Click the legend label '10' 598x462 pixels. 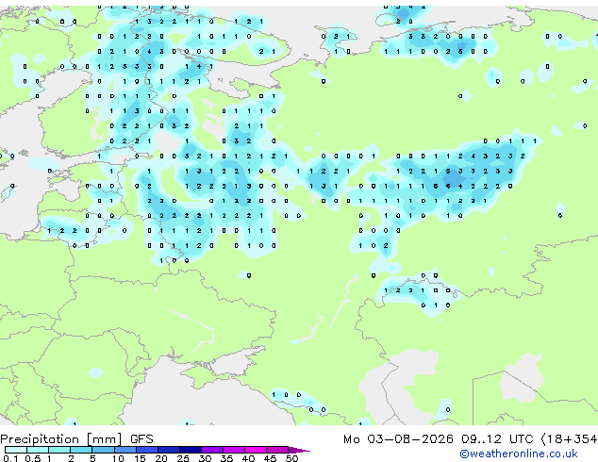(118, 458)
